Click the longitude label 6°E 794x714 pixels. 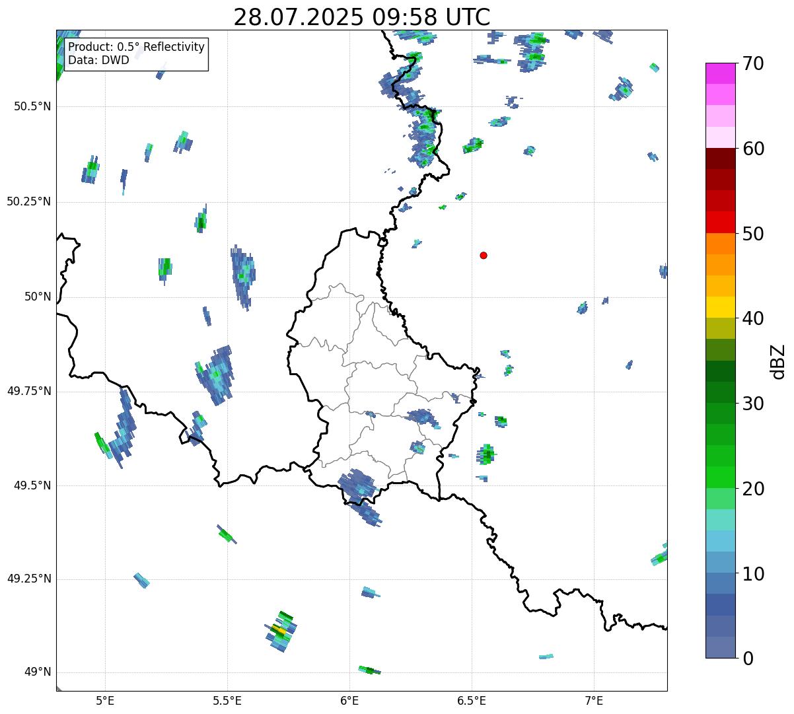click(349, 701)
